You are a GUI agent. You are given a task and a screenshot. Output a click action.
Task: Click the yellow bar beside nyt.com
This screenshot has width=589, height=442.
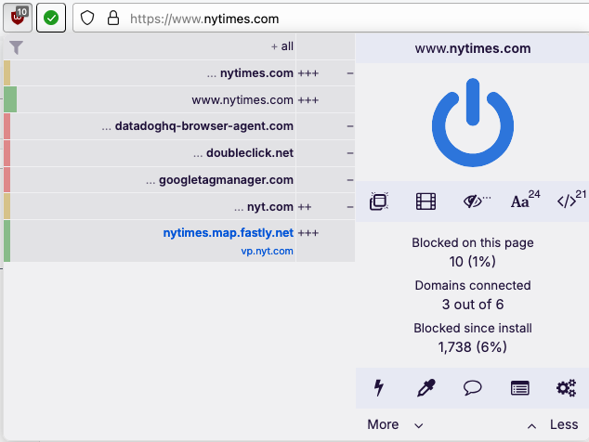(7, 206)
